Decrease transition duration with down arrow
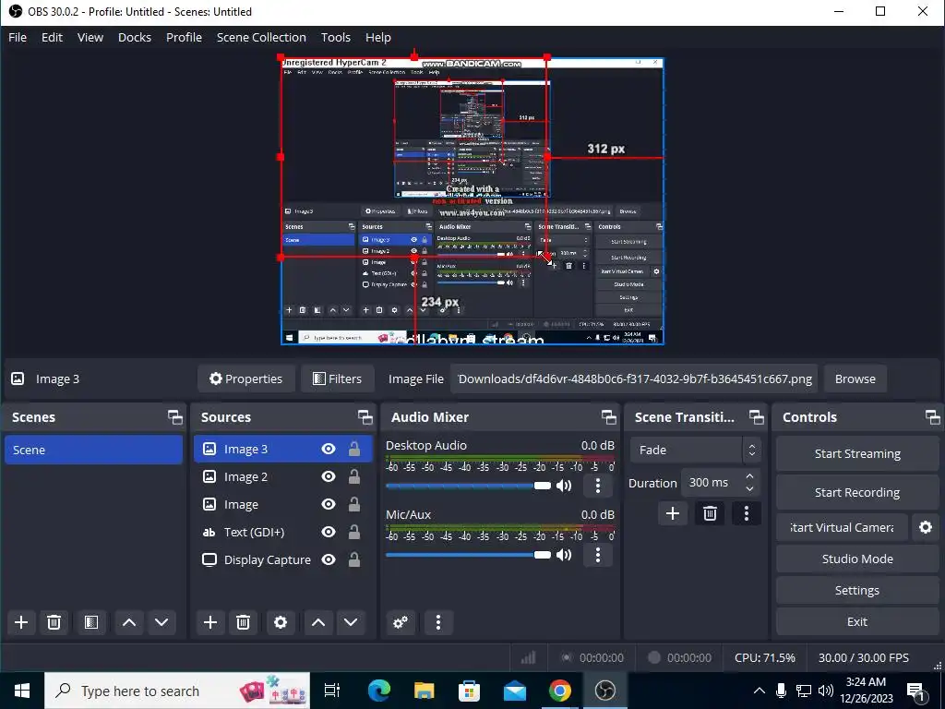The width and height of the screenshot is (945, 709). pos(749,489)
